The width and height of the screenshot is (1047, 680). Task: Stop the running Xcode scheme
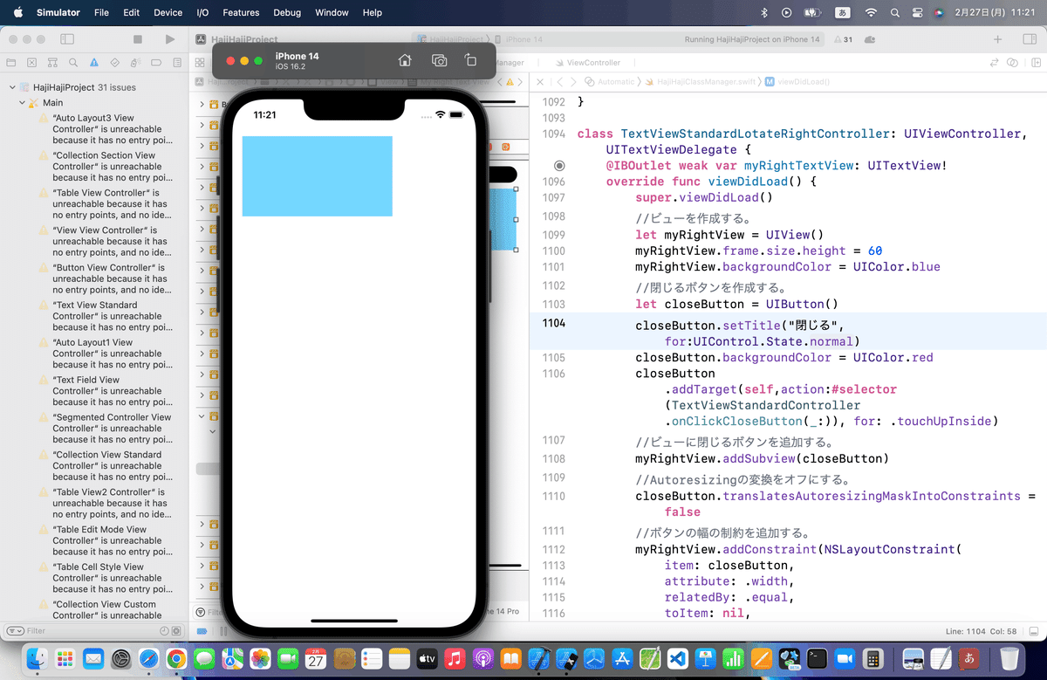(x=137, y=39)
